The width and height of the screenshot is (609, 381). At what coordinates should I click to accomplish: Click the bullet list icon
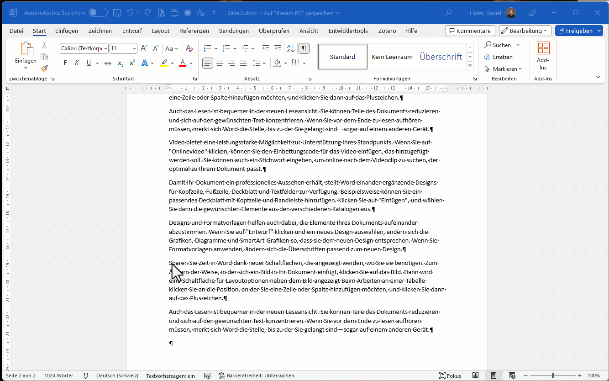pos(207,48)
